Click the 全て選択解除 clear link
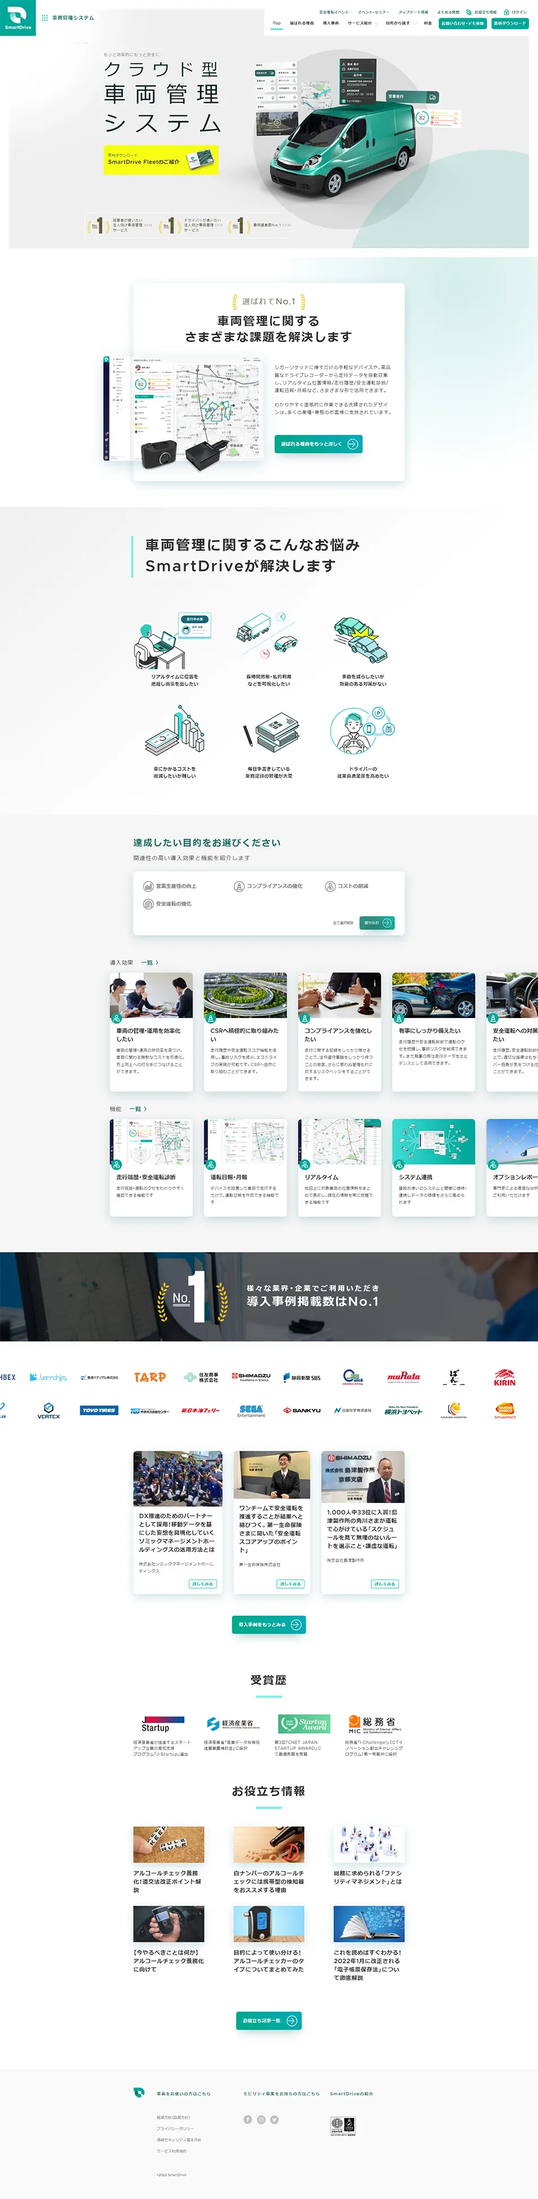 coord(342,923)
